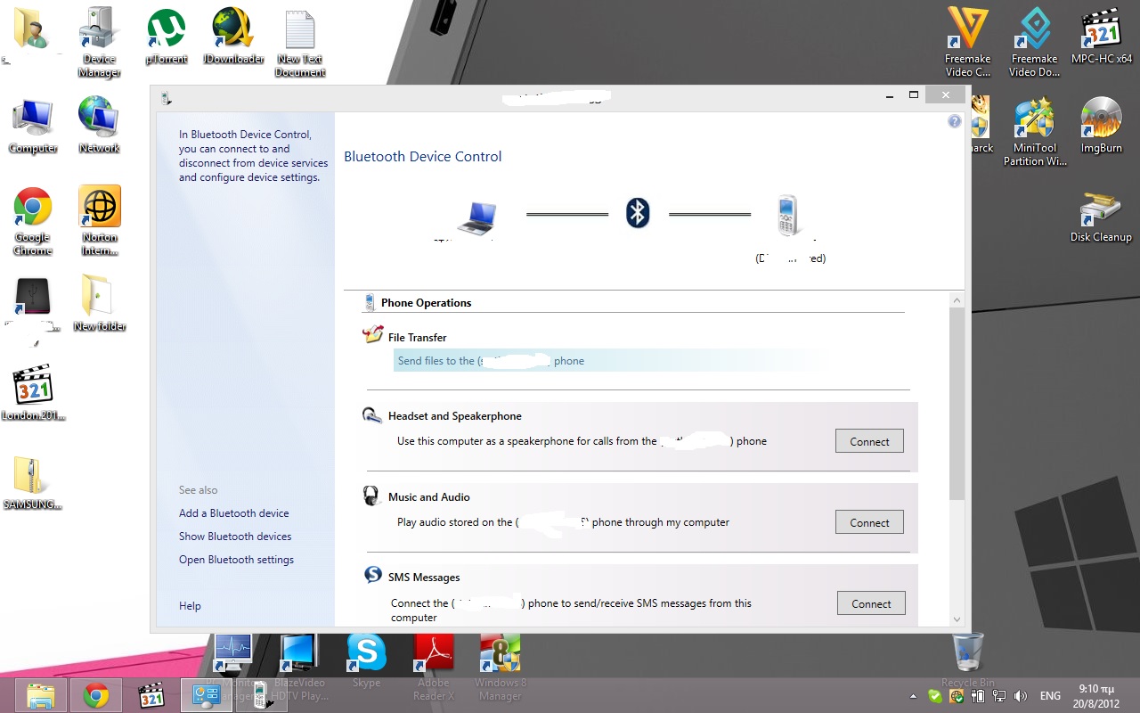Switch to the Bluetooth phone taskbar button
The image size is (1140, 713).
(x=261, y=695)
